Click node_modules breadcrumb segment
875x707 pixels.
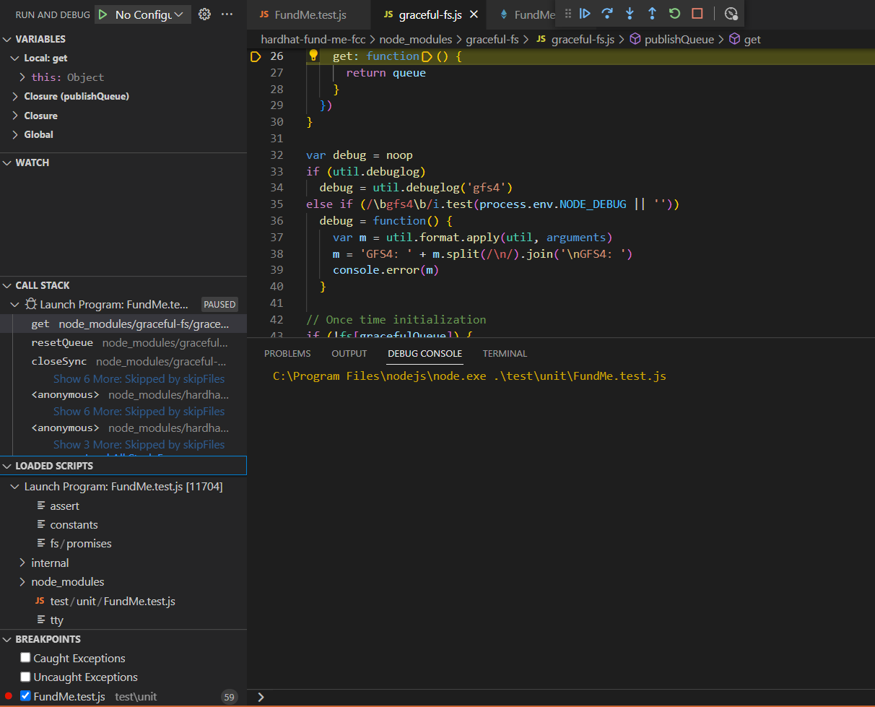pos(416,40)
